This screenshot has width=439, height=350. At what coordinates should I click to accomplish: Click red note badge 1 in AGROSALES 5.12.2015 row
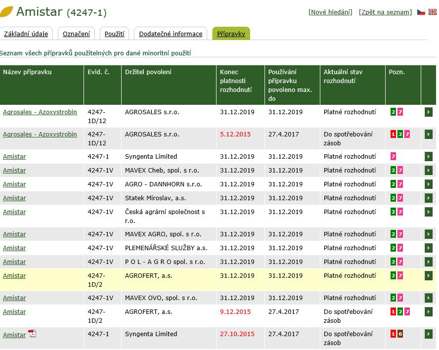click(394, 134)
